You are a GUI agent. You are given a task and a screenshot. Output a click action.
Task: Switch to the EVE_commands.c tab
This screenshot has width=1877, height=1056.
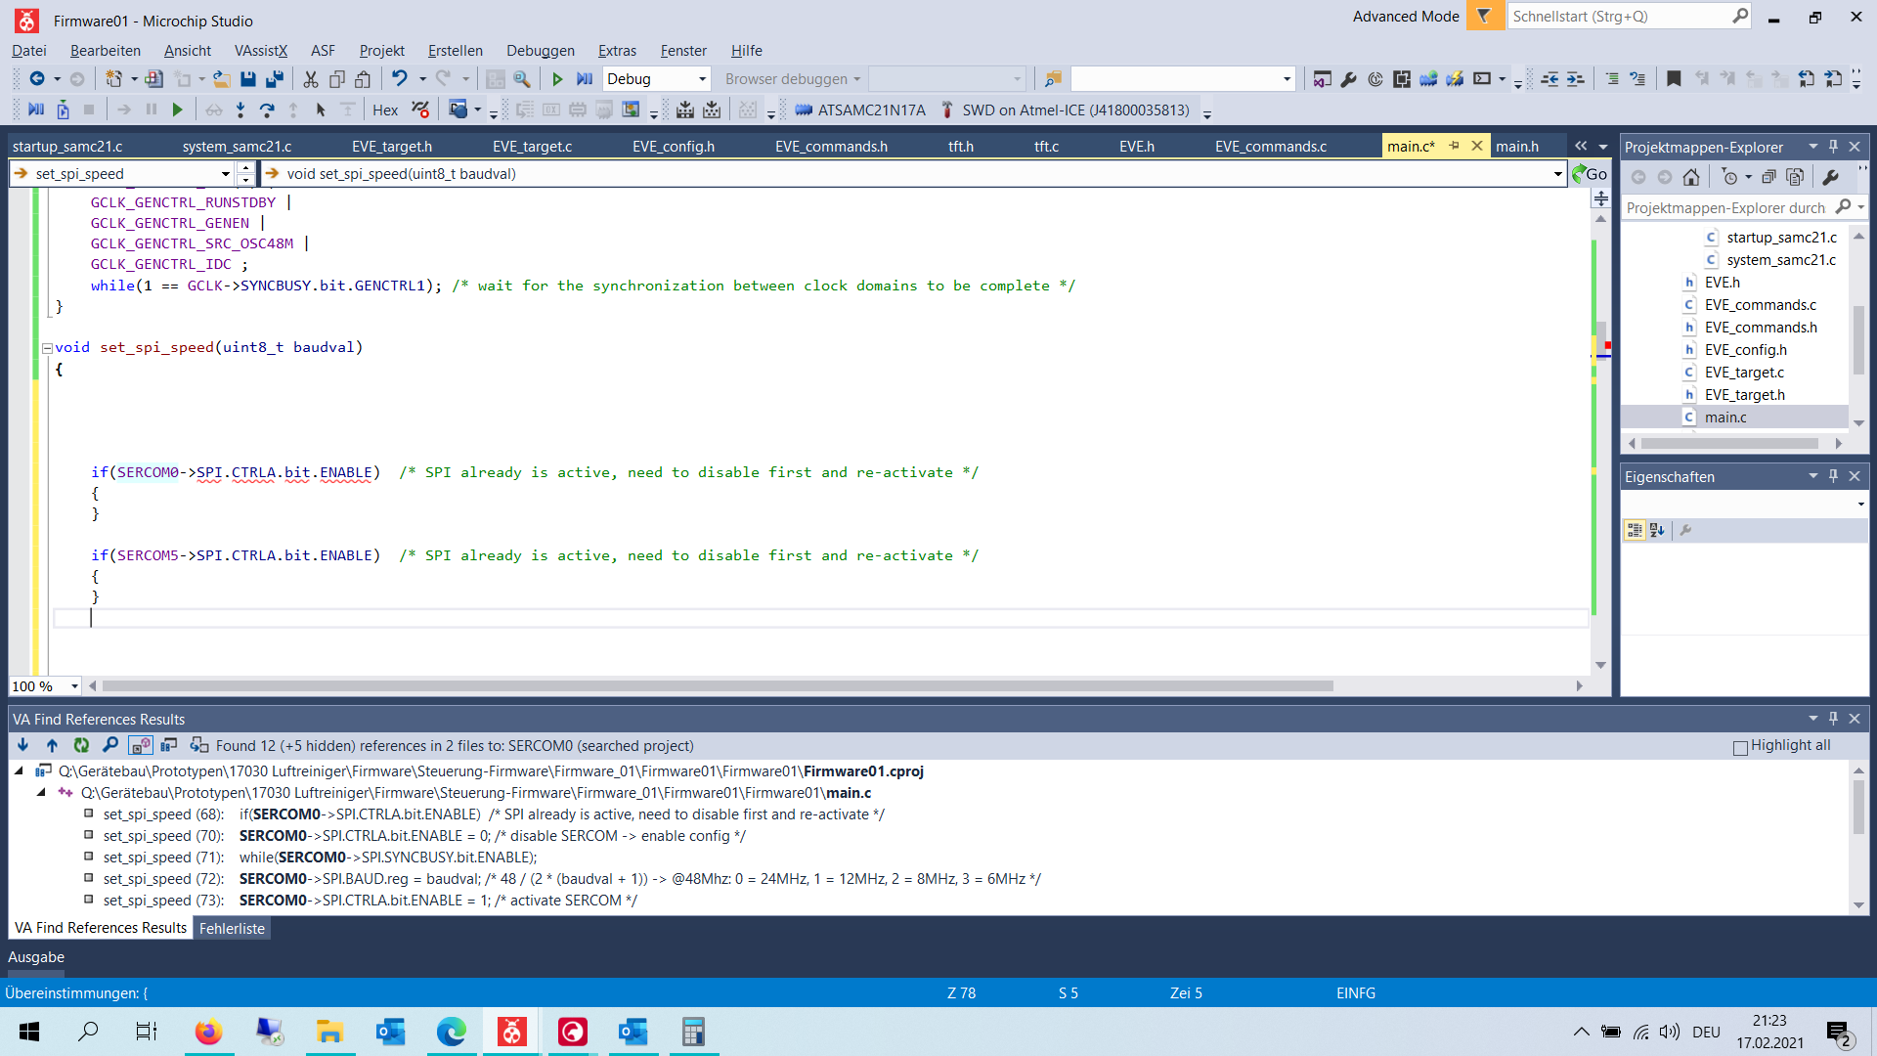[1270, 147]
